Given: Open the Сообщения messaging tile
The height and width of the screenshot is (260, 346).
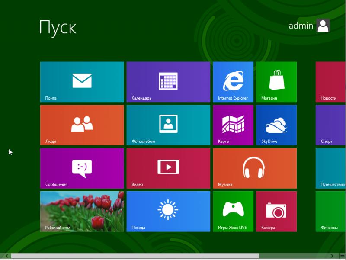Looking at the screenshot, I should pyautogui.click(x=82, y=168).
